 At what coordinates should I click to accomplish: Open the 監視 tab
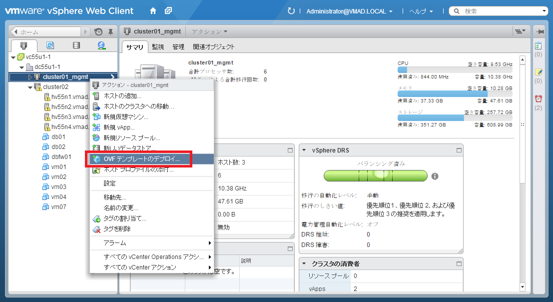[x=158, y=47]
